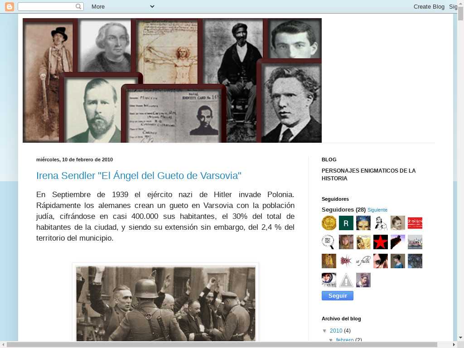Open the gold coin follower avatar
The image size is (464, 348).
click(x=329, y=223)
